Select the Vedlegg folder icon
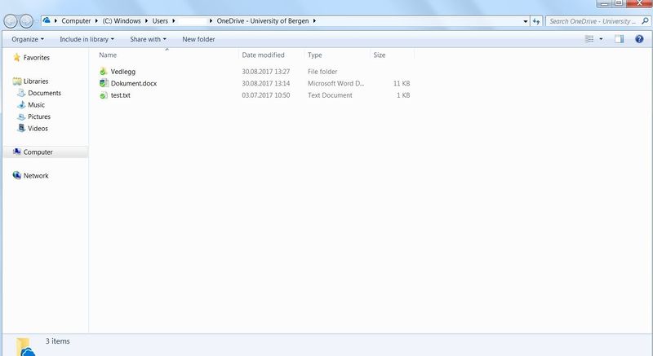 click(x=104, y=72)
